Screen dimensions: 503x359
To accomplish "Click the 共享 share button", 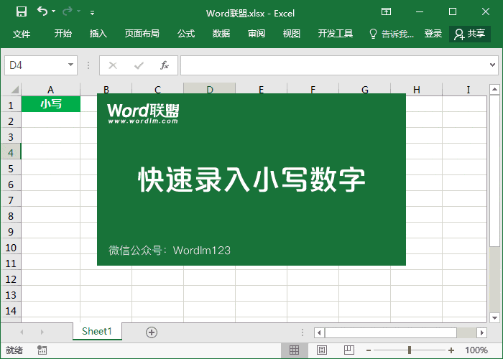I will point(470,34).
